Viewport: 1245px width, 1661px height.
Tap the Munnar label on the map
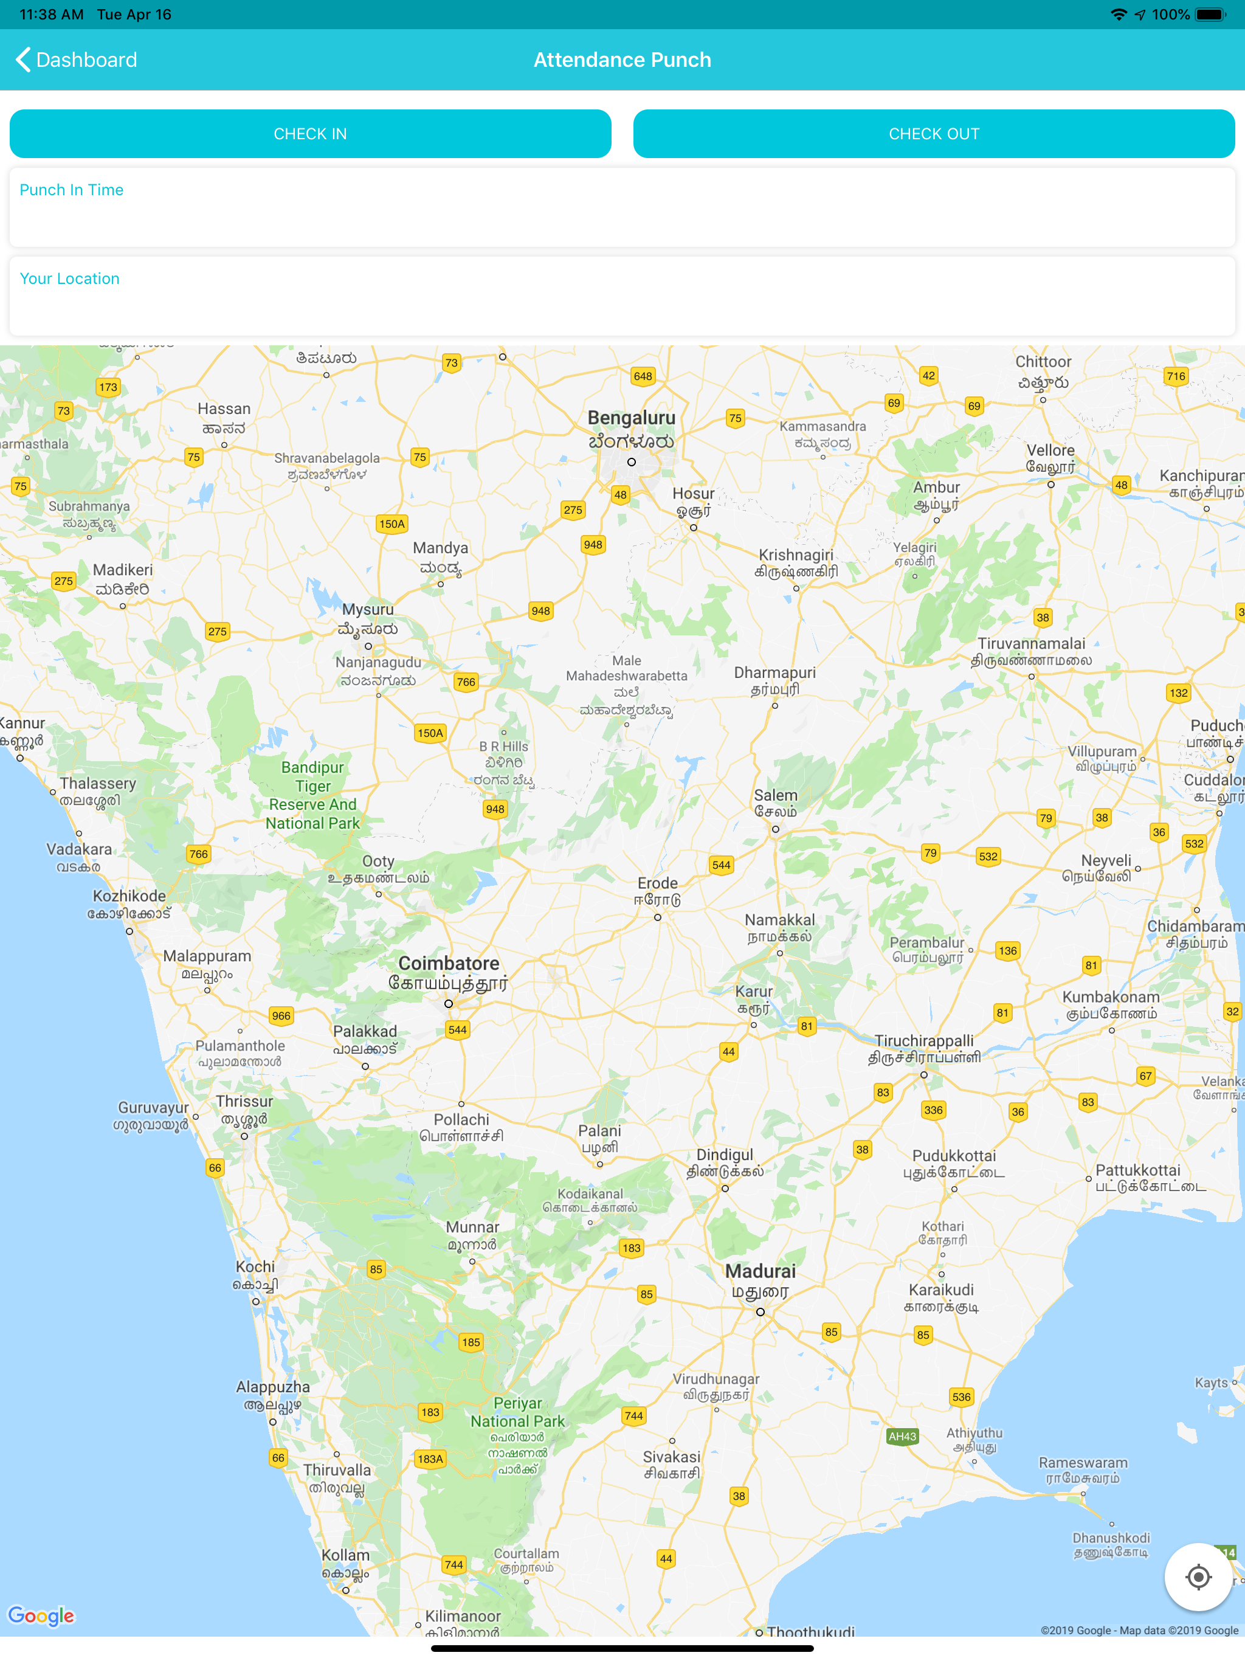coord(472,1235)
